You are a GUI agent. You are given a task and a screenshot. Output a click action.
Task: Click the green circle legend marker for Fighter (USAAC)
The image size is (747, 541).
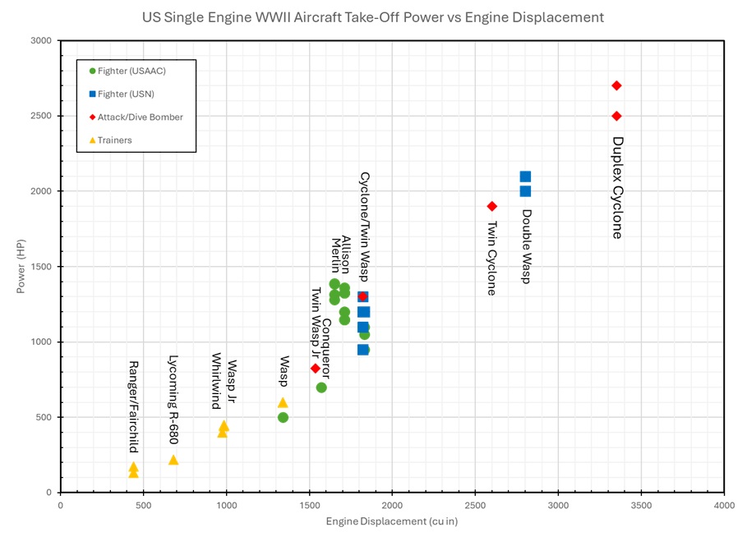92,71
